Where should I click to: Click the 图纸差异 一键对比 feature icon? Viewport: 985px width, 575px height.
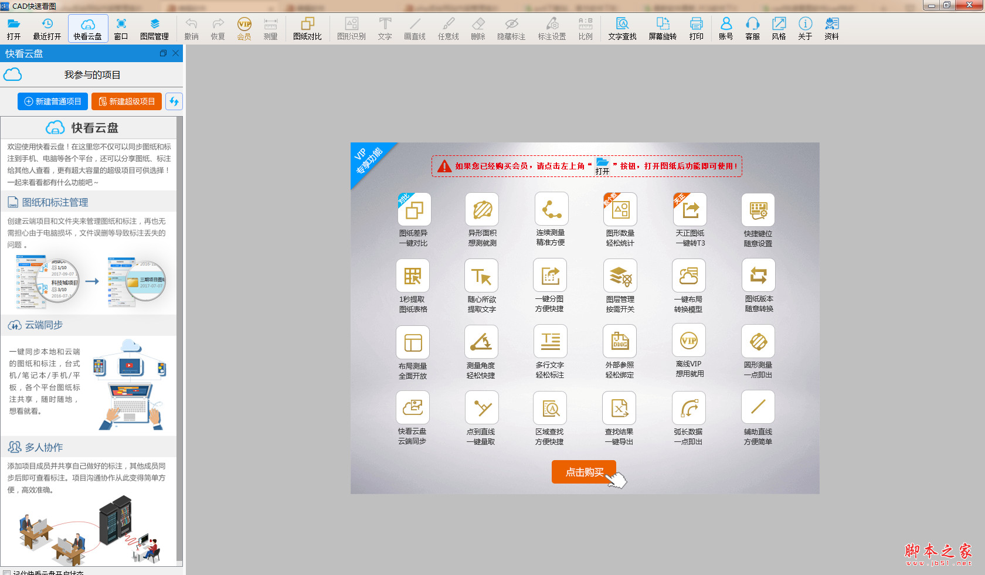[414, 209]
